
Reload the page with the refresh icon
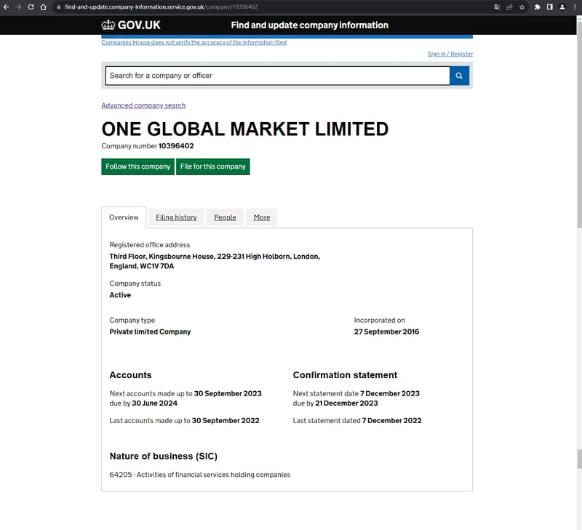click(x=31, y=7)
